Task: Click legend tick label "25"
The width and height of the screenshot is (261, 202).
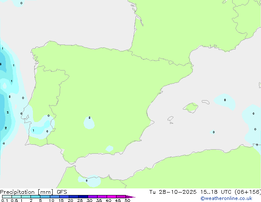Action: point(80,200)
